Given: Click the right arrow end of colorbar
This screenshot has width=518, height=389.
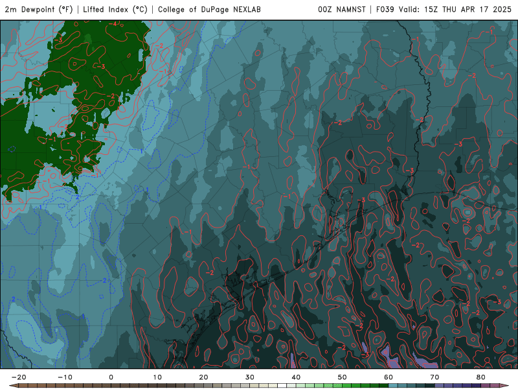Looking at the screenshot, I should coord(504,386).
